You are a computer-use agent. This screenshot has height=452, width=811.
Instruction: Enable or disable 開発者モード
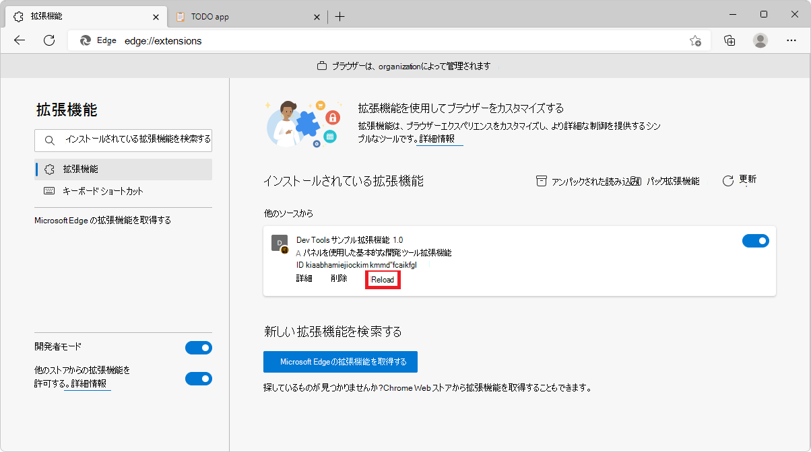199,348
